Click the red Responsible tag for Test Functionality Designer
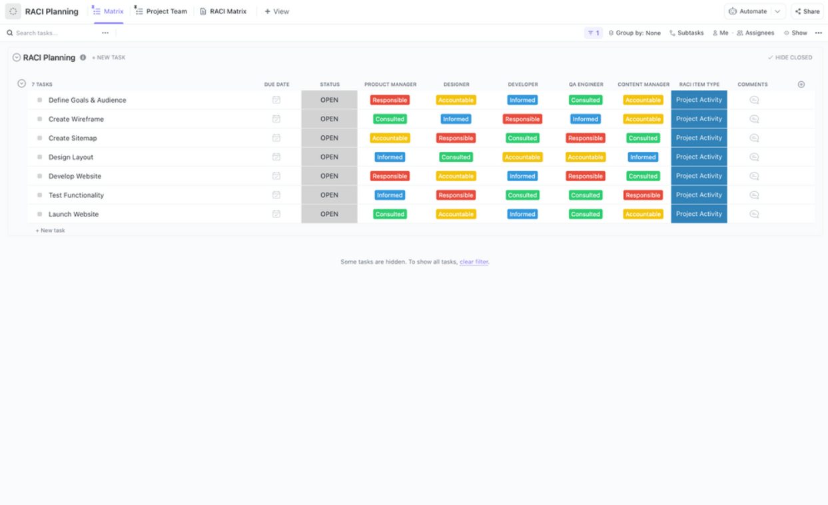 pyautogui.click(x=456, y=195)
